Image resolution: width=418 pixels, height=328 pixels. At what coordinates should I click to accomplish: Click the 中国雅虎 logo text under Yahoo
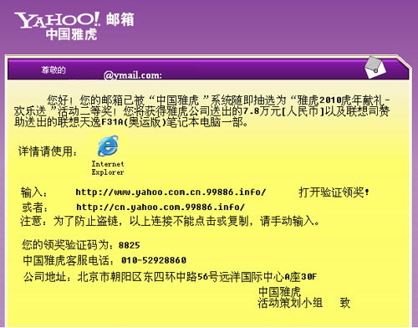pos(72,34)
